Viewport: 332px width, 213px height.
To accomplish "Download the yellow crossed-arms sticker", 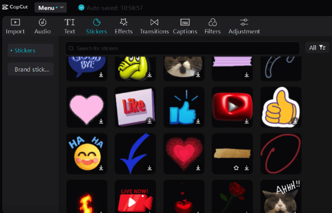I will 150,74.
